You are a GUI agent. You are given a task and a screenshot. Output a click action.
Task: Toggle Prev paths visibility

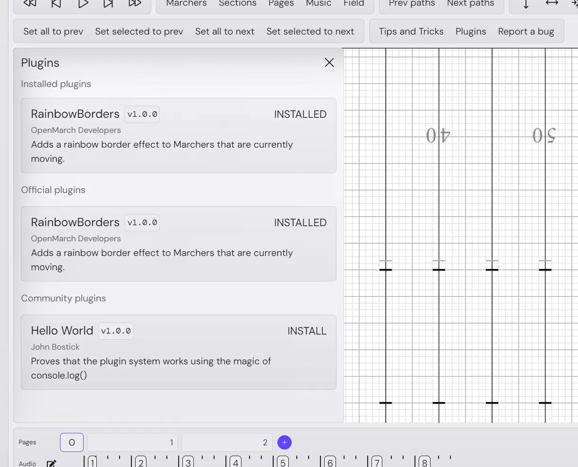pyautogui.click(x=412, y=4)
